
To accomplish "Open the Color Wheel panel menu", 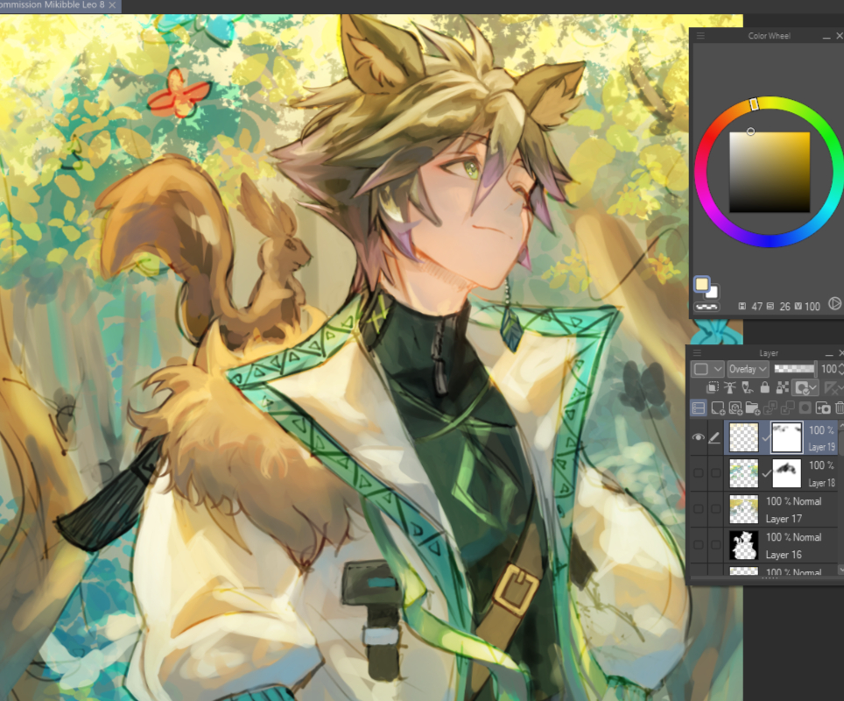I will pos(700,36).
